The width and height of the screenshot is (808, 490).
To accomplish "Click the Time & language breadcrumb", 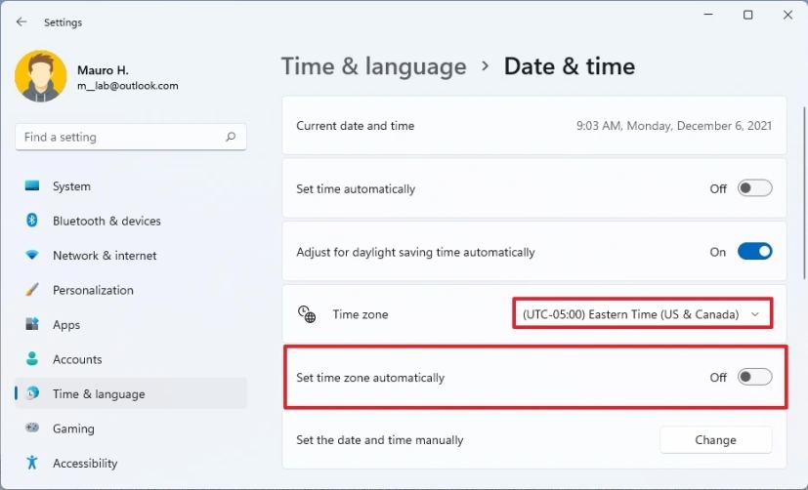I will [x=373, y=66].
